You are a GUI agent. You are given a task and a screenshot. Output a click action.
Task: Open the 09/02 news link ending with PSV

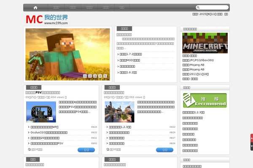tap(47, 143)
